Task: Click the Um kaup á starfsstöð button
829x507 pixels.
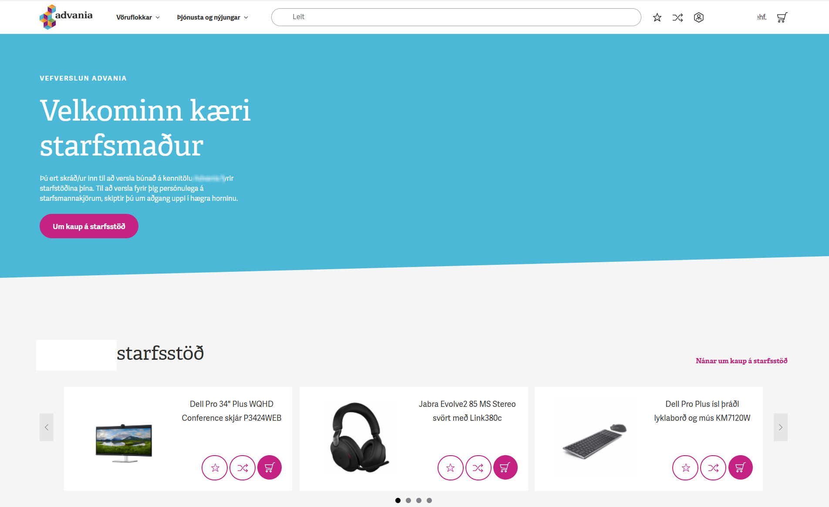Action: (x=89, y=226)
